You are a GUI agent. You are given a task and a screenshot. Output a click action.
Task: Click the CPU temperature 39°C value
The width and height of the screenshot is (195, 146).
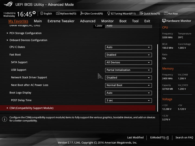tap(180, 37)
